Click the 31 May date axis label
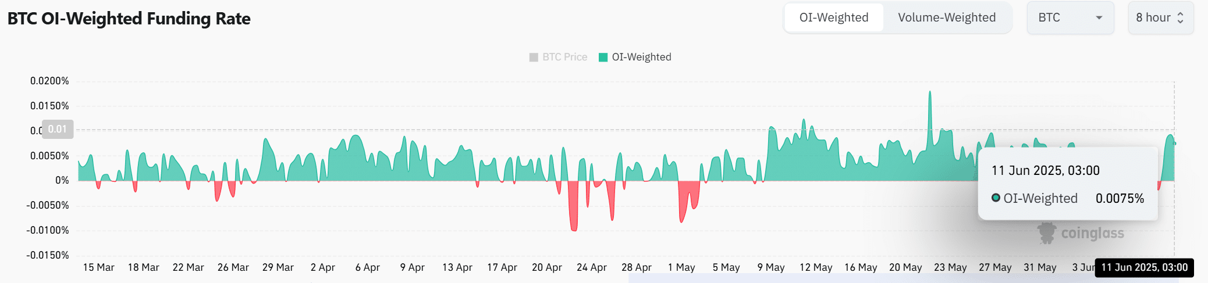The width and height of the screenshot is (1208, 283). click(1040, 267)
